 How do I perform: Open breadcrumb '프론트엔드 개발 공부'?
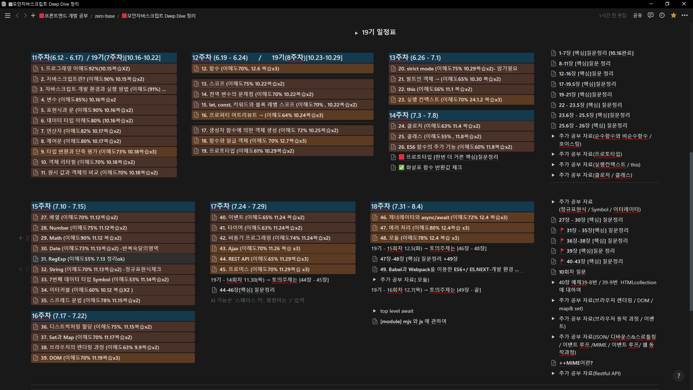64,16
